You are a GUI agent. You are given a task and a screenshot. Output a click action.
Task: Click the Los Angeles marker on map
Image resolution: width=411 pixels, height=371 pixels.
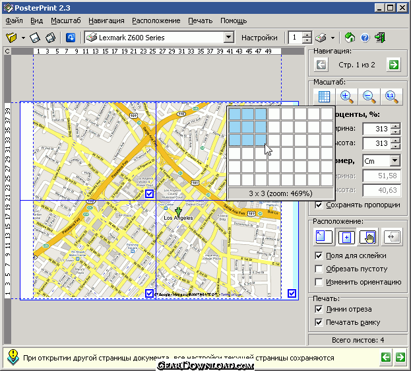coord(178,211)
